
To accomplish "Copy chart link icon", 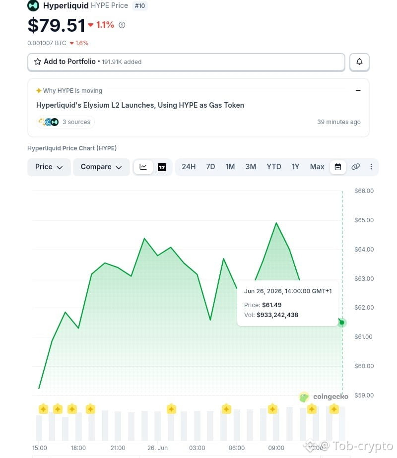I will 355,167.
